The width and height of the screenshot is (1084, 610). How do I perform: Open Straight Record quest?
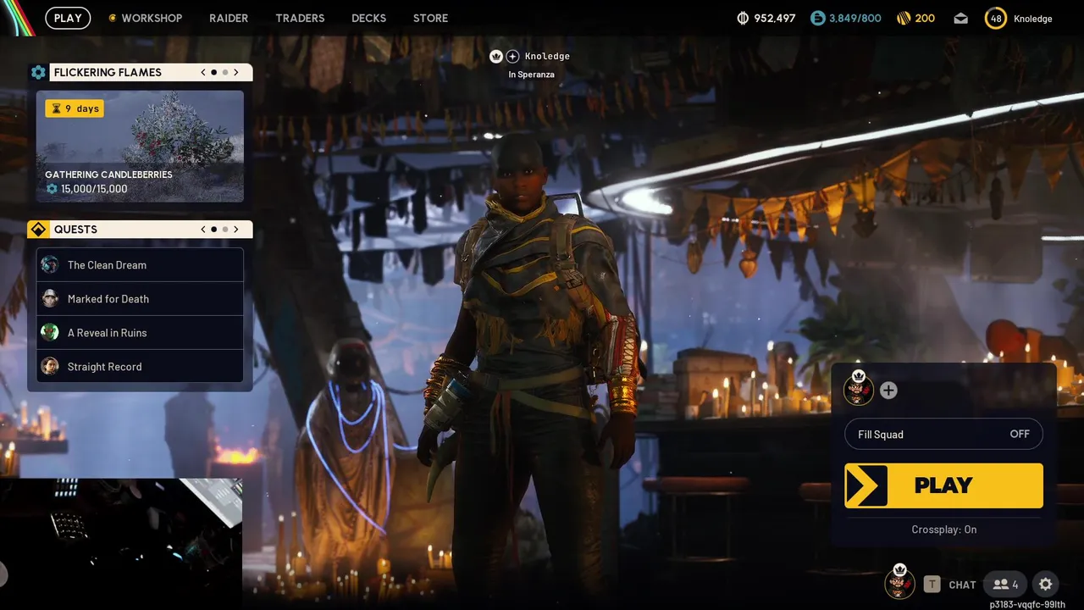(140, 366)
